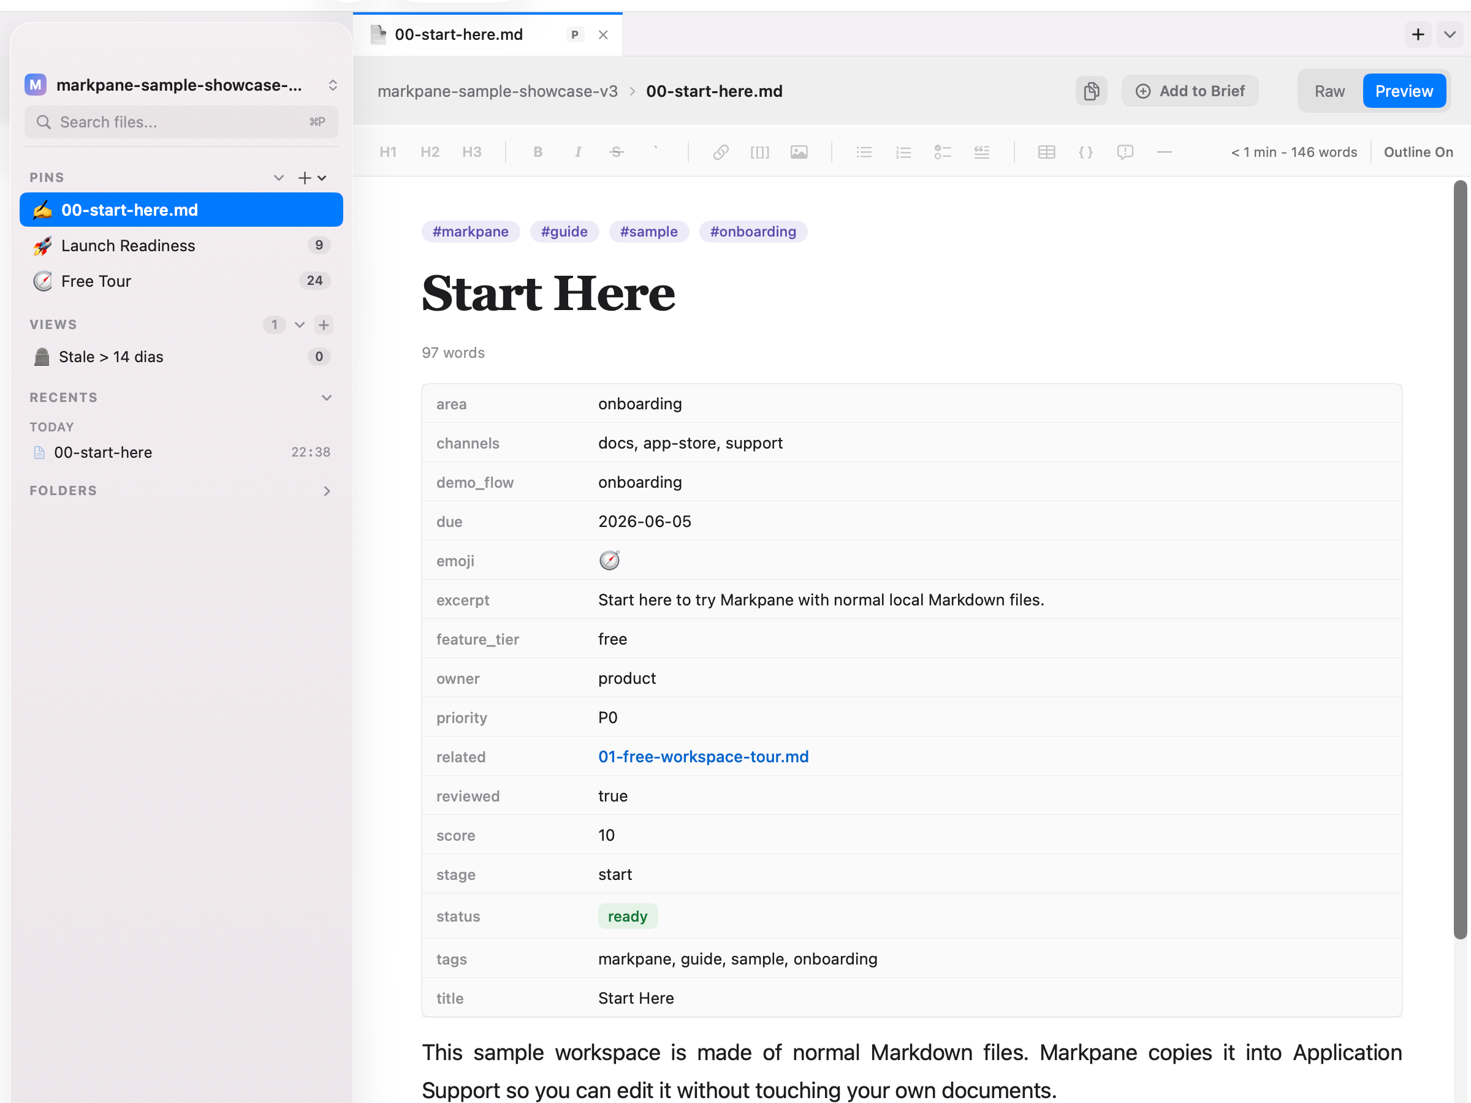Image resolution: width=1471 pixels, height=1103 pixels.
Task: Collapse the Recents section
Action: click(x=327, y=398)
